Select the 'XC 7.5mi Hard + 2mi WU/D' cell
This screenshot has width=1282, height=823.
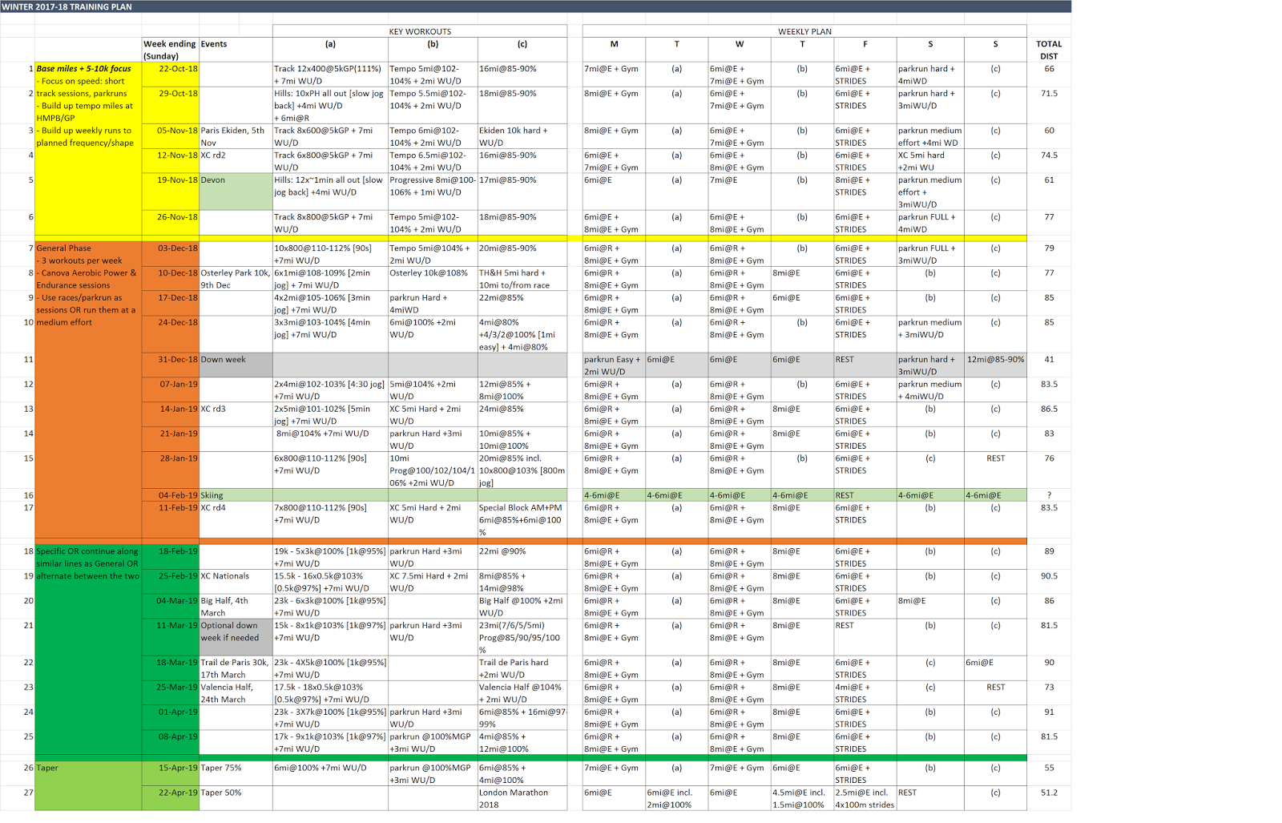(433, 582)
